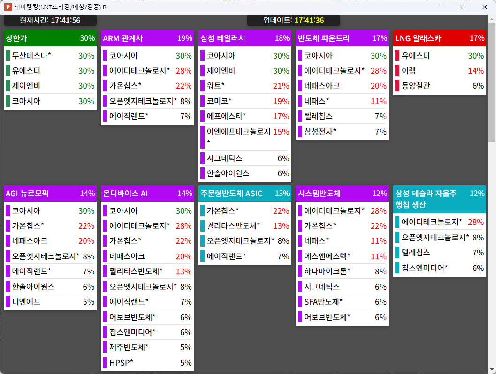This screenshot has height=374, width=496.
Task: Open the 시스템반도체 theme header
Action: [x=342, y=193]
